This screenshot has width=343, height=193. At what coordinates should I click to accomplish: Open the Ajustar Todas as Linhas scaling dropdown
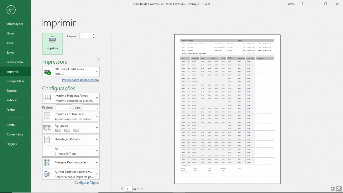pyautogui.click(x=71, y=174)
